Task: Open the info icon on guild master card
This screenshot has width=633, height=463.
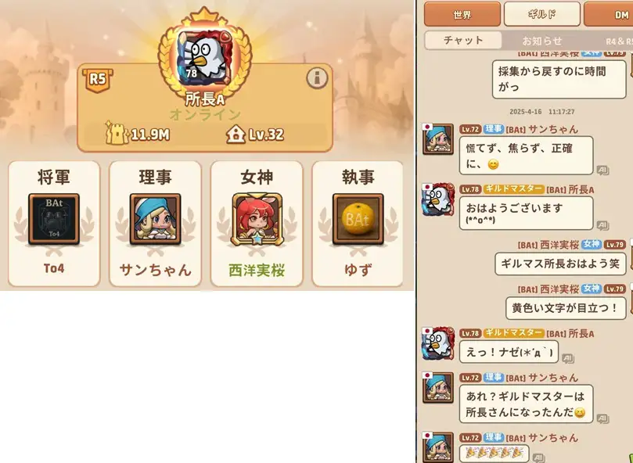Action: coord(317,78)
